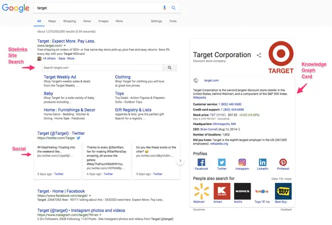332x225 pixels.
Task: Open the Toys sitelink
Action: [x=119, y=93]
